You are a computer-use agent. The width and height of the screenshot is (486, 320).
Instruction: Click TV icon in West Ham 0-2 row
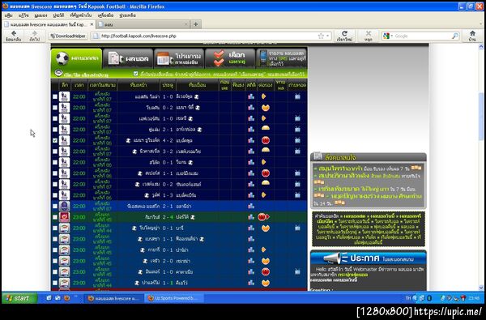pyautogui.click(x=297, y=184)
